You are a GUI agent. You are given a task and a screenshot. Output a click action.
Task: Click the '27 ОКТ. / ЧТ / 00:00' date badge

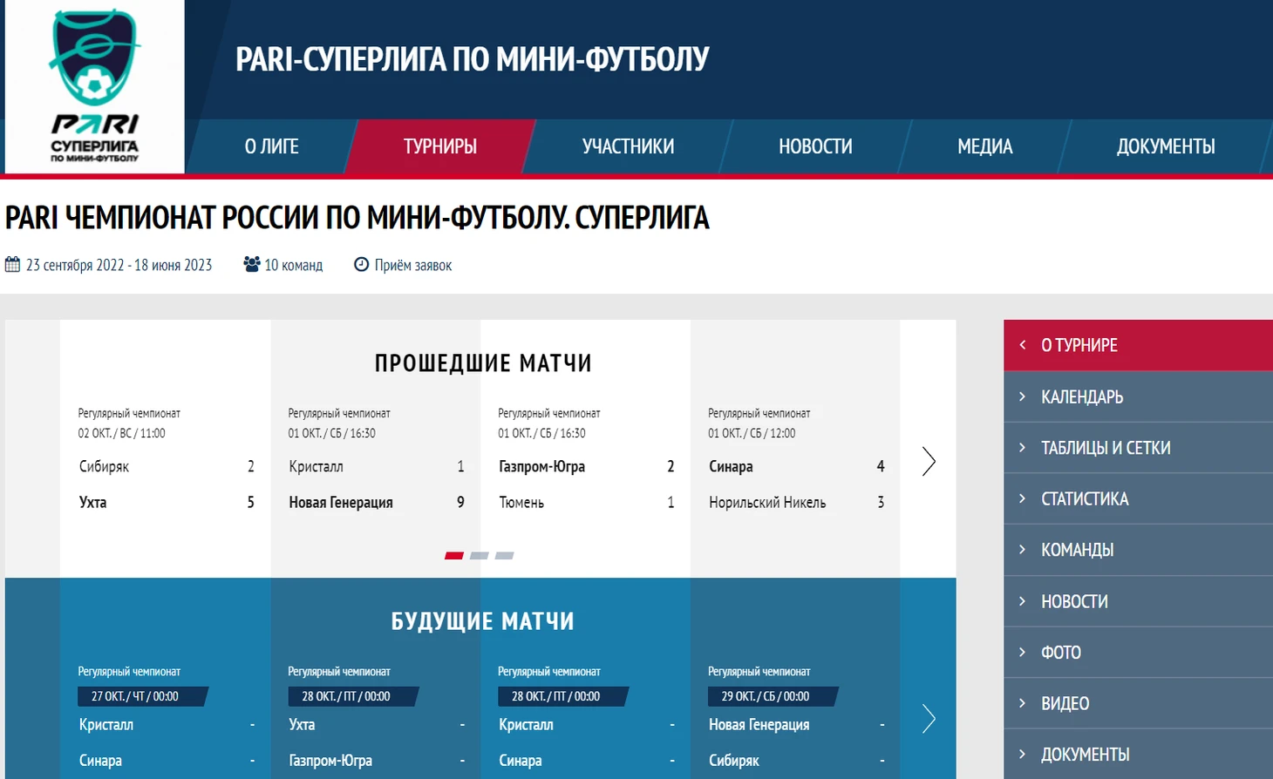[142, 696]
